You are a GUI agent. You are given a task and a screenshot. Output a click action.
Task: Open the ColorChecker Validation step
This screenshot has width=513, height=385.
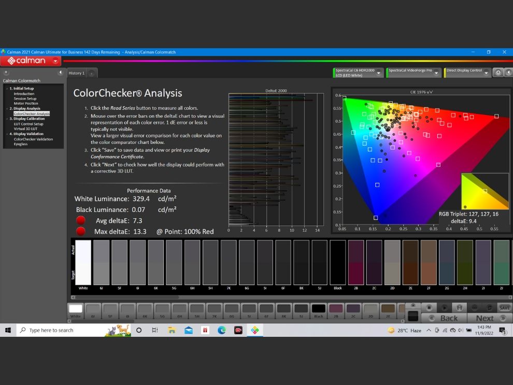point(33,139)
